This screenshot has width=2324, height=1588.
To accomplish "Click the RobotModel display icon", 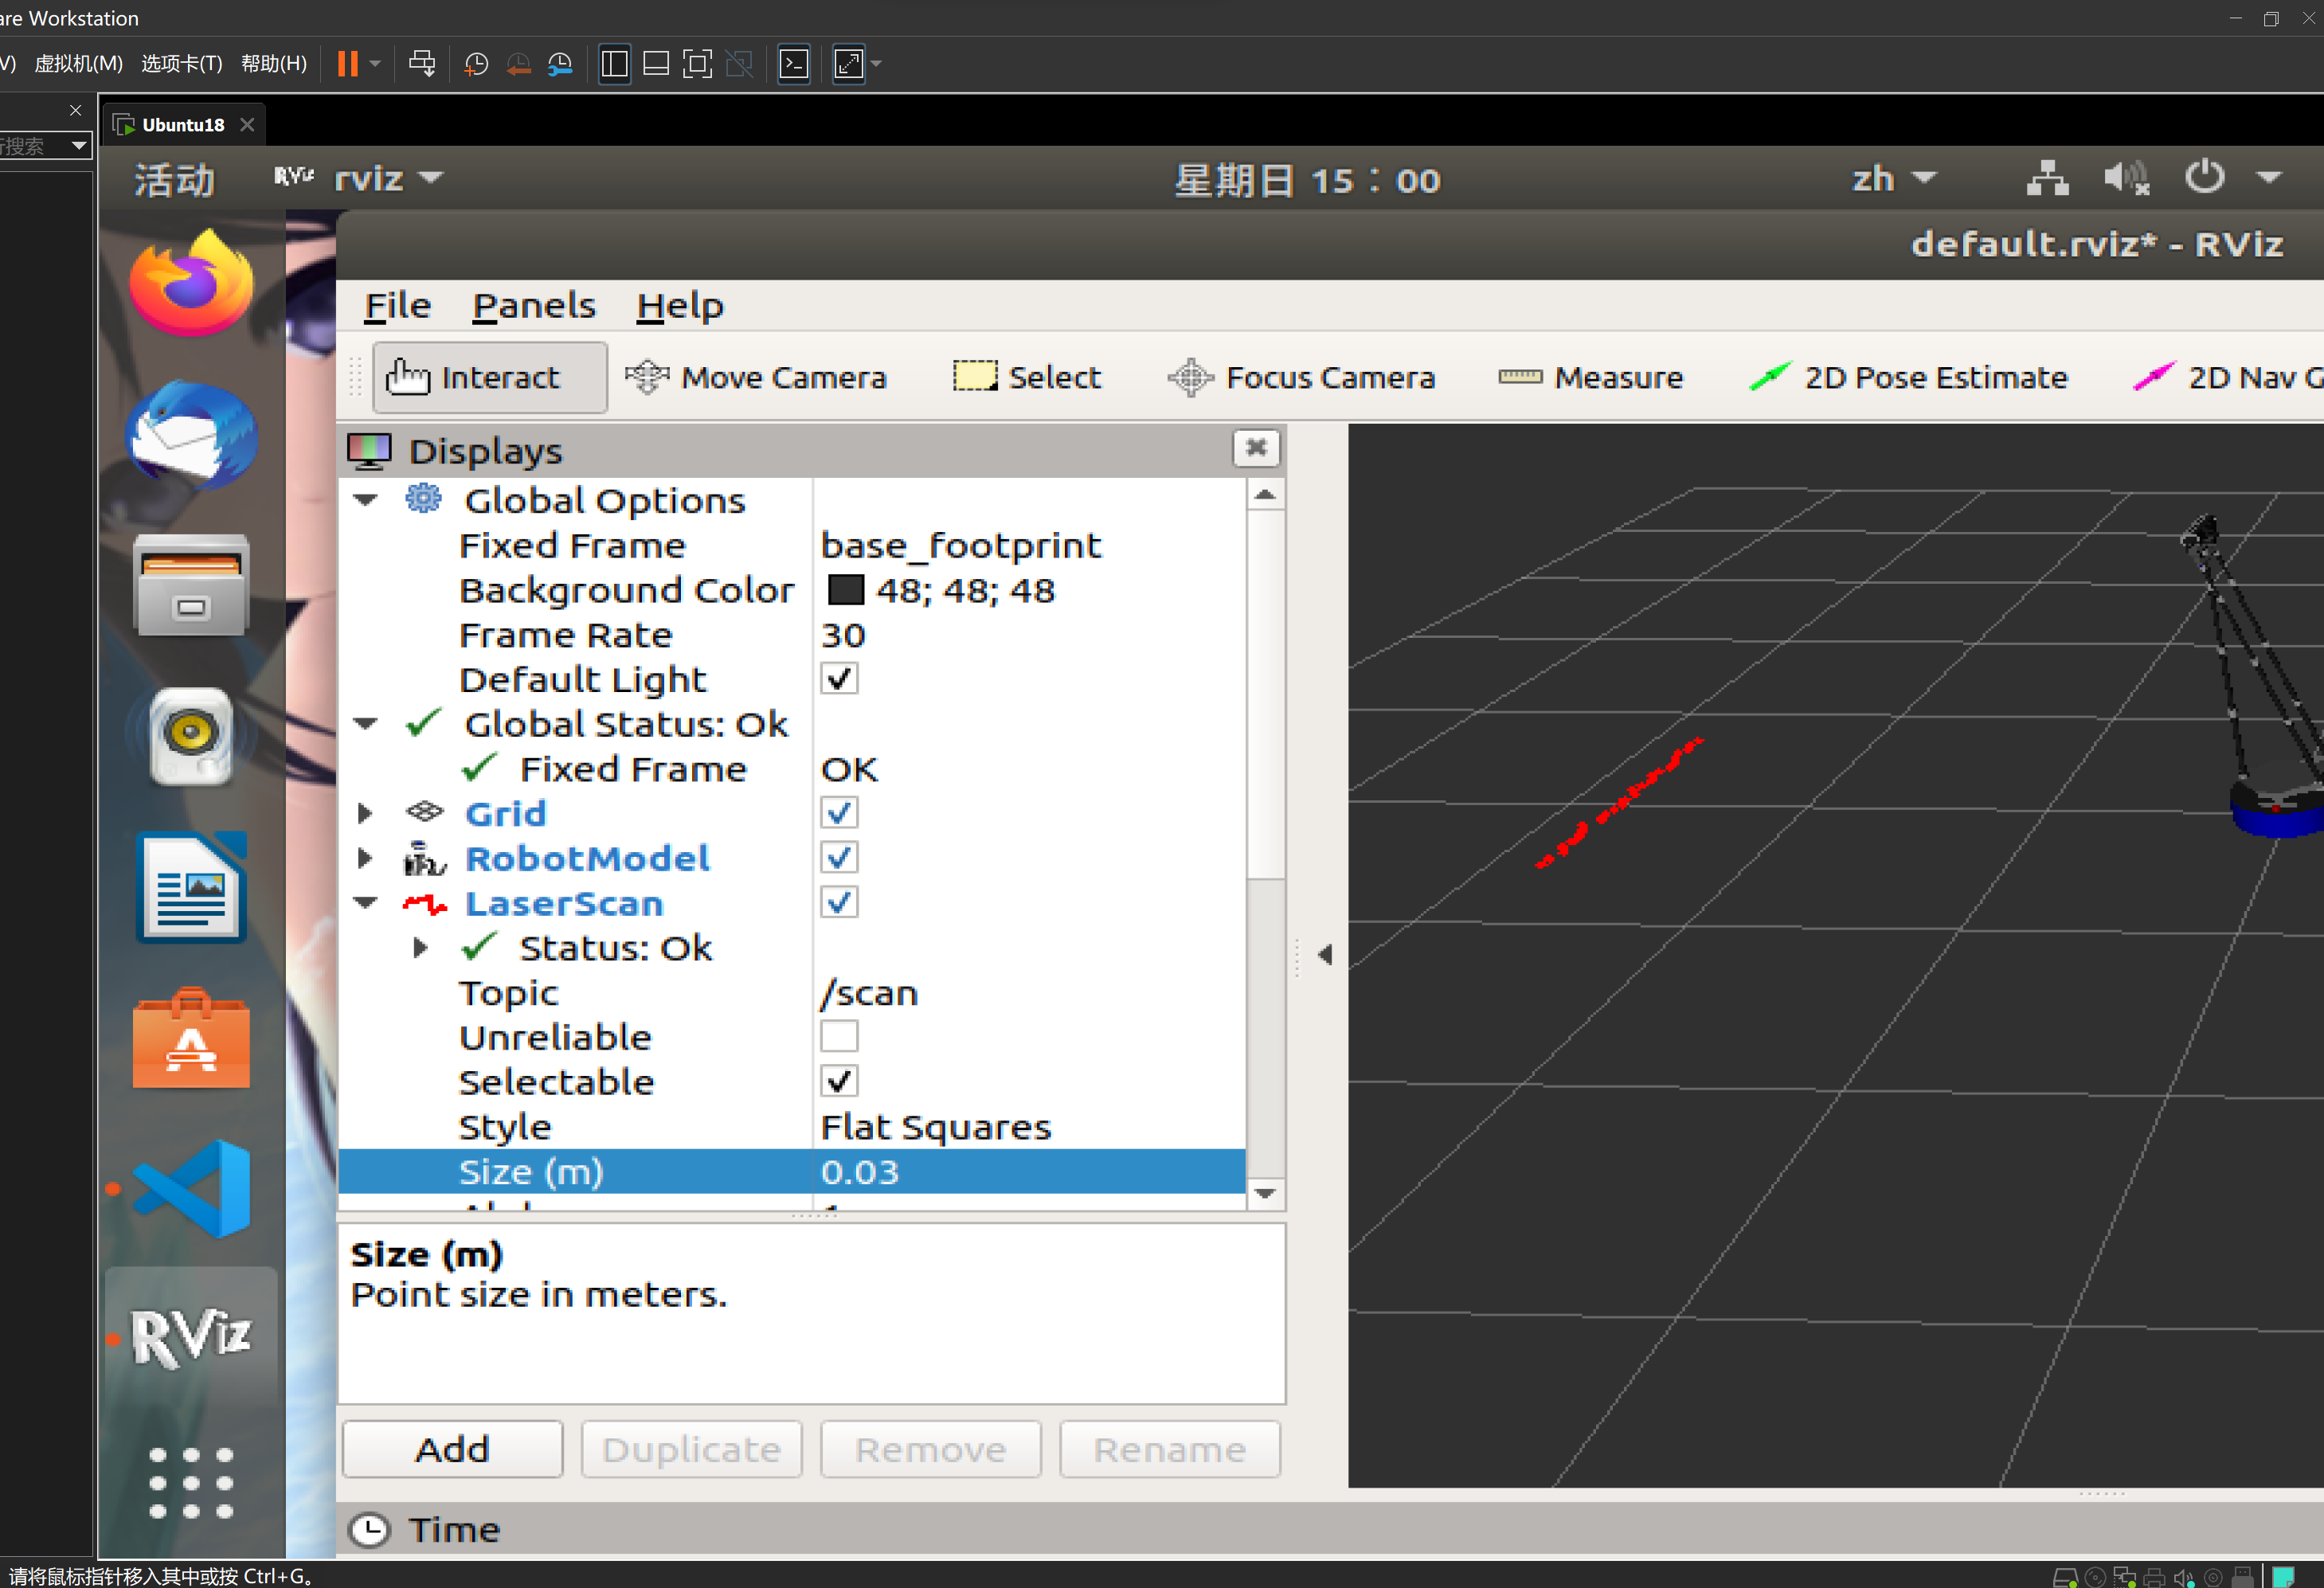I will 424,858.
